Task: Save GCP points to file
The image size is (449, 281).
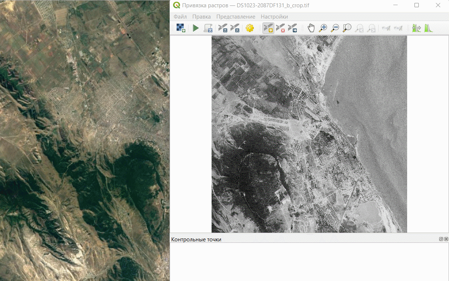Action: (x=235, y=28)
